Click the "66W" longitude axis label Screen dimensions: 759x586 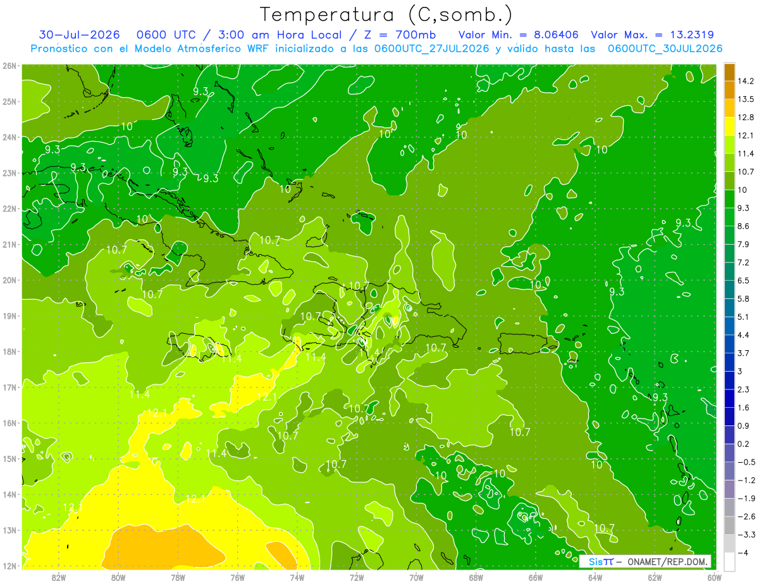click(536, 577)
